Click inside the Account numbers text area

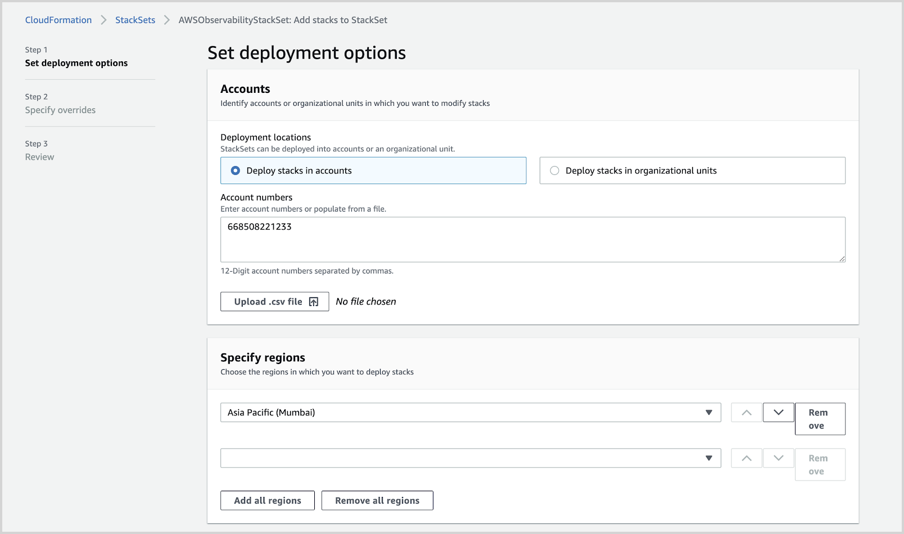(x=532, y=239)
